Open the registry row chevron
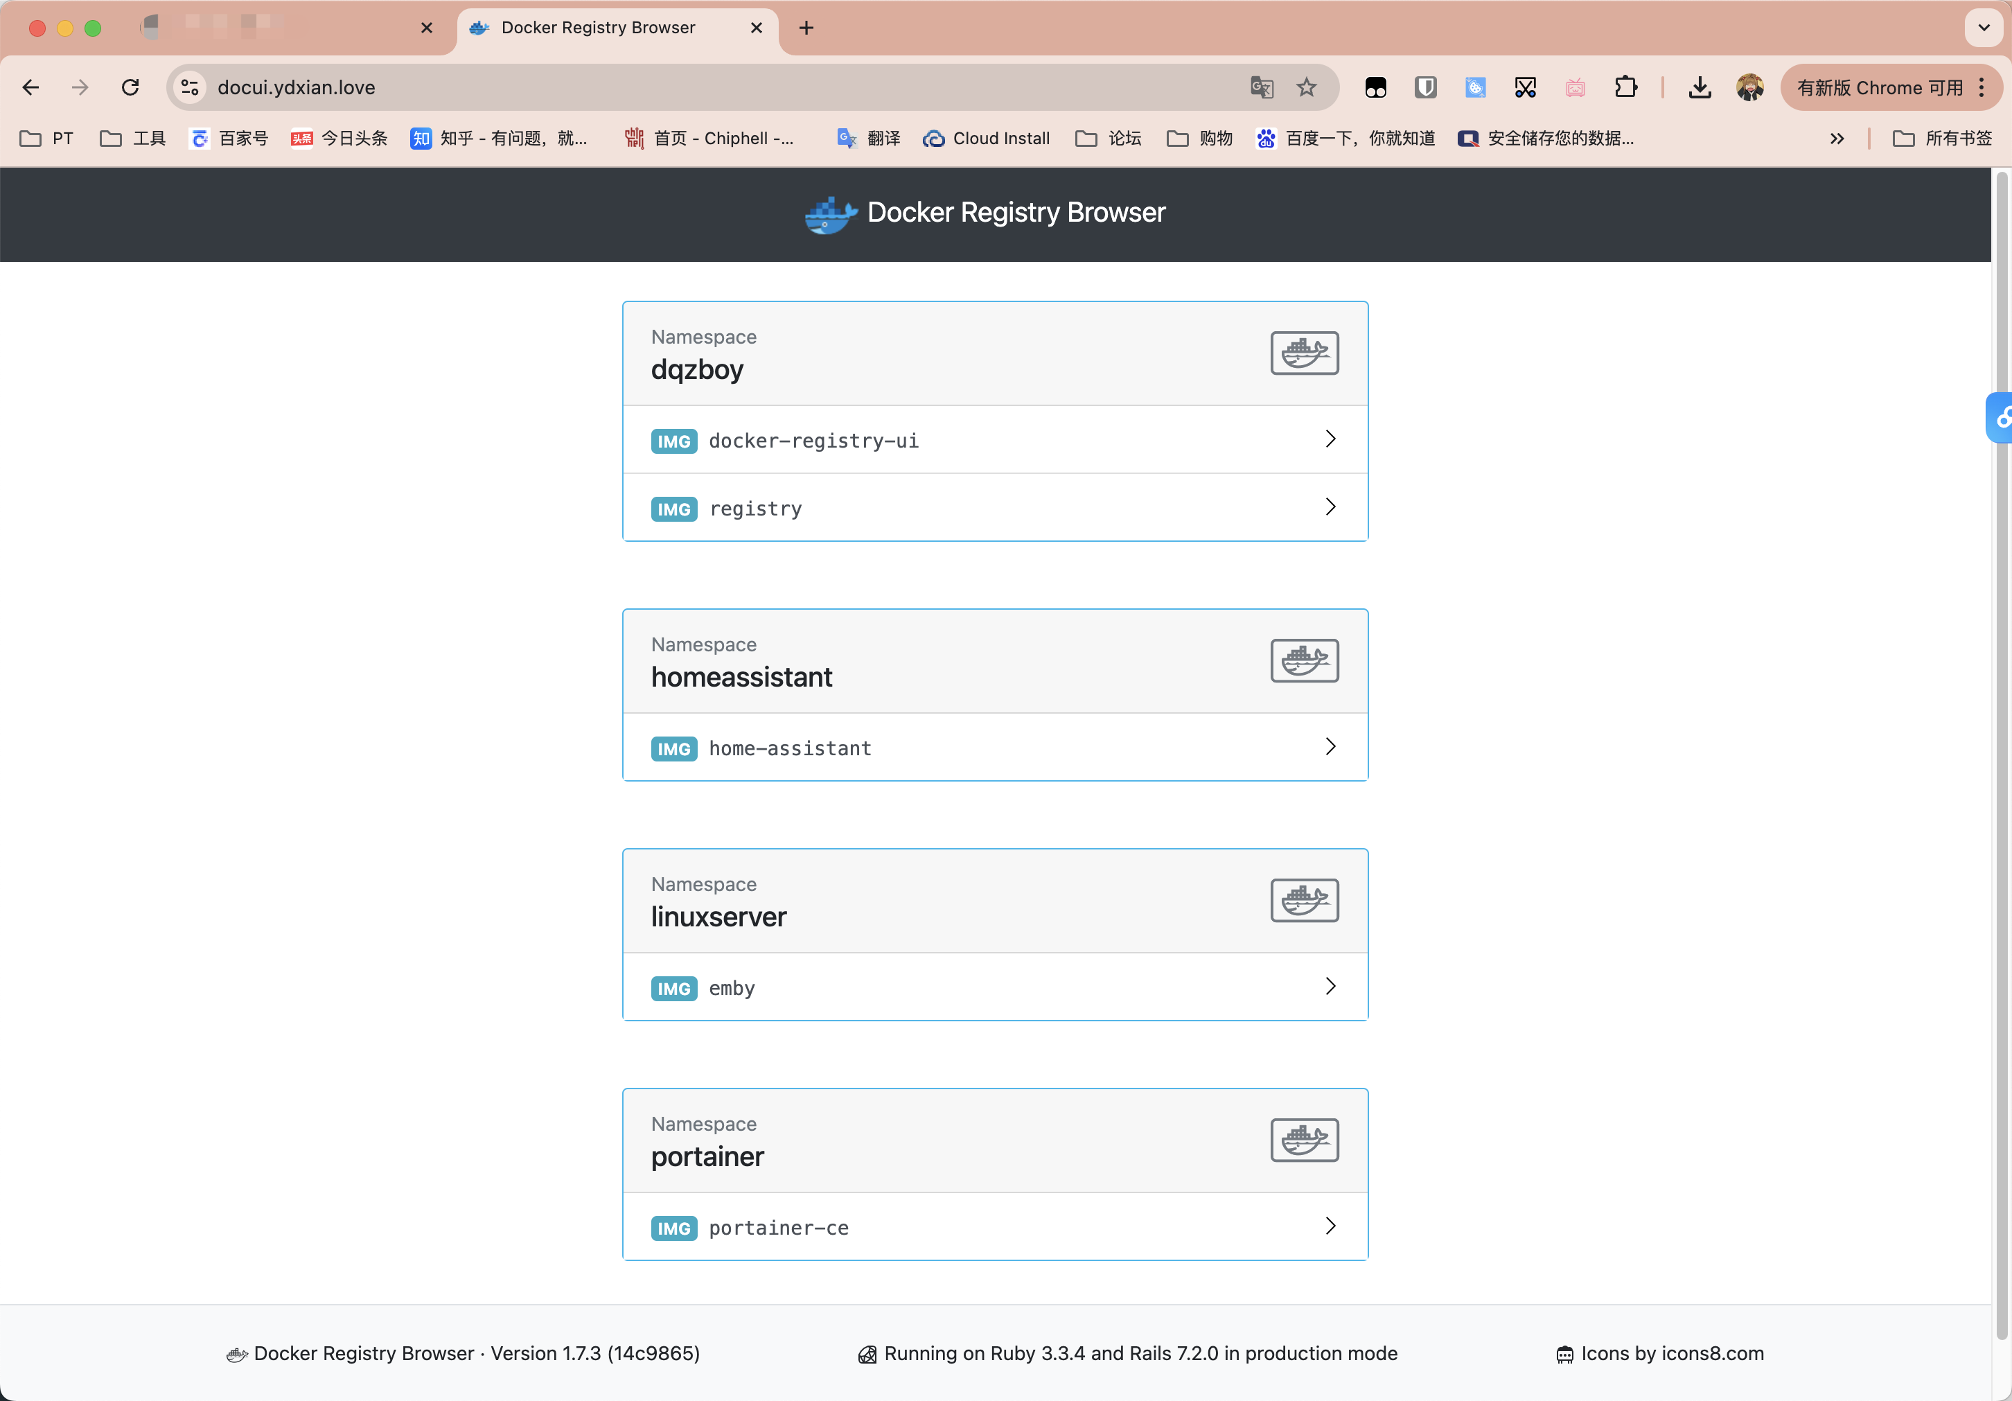 pos(1330,506)
